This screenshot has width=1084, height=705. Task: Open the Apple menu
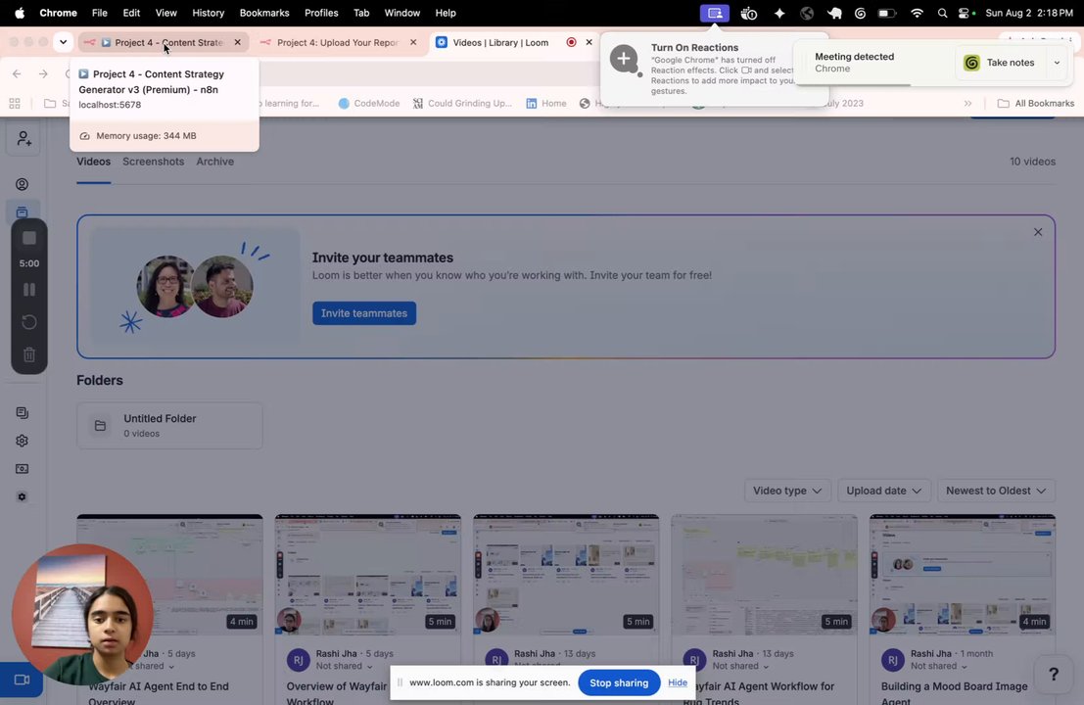(x=20, y=13)
